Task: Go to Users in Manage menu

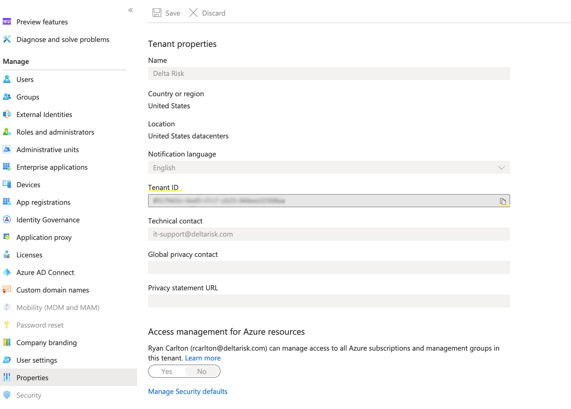Action: [x=25, y=79]
